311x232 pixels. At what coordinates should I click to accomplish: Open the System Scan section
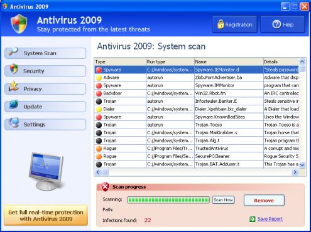[45, 53]
